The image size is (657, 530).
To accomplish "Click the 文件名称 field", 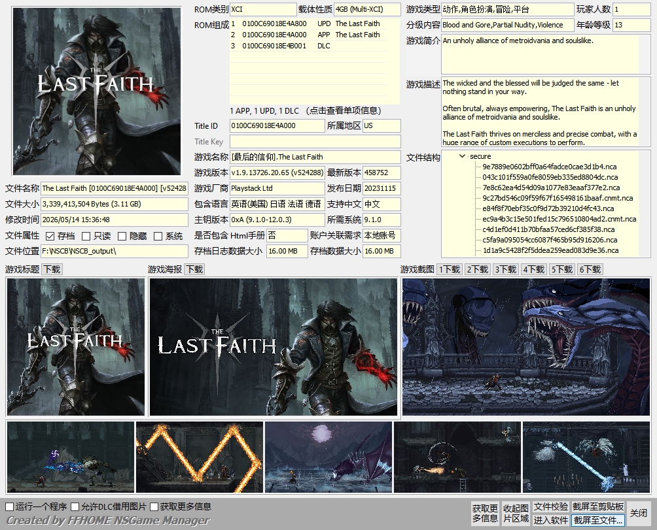I will point(115,188).
